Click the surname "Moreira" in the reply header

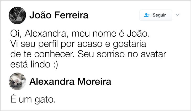pos(94,81)
